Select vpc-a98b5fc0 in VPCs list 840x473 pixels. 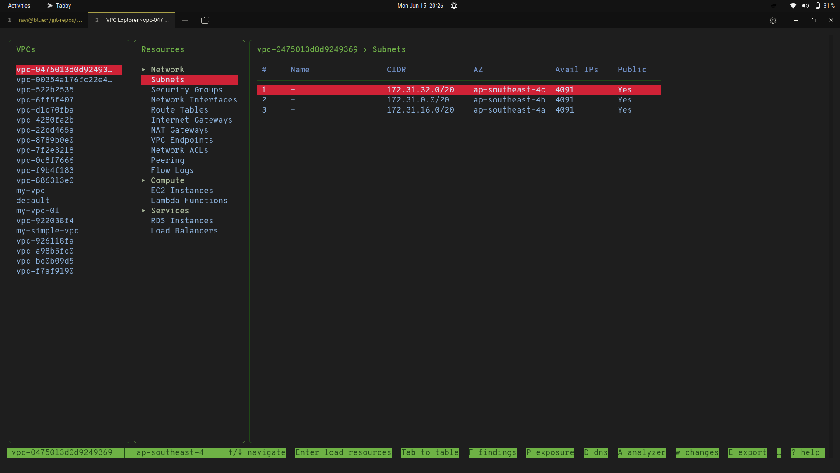click(x=45, y=251)
